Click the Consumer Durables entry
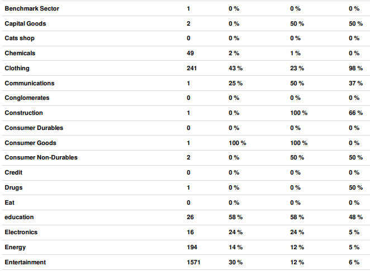Screen dimensions: 370x271 click(x=34, y=128)
